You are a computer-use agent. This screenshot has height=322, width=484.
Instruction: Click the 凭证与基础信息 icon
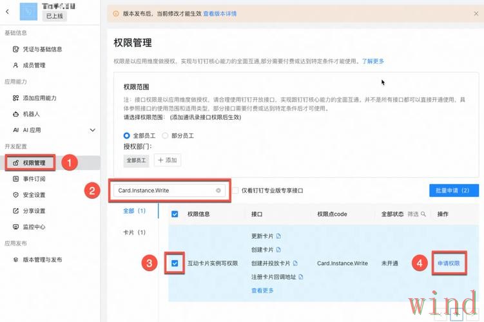click(x=15, y=49)
